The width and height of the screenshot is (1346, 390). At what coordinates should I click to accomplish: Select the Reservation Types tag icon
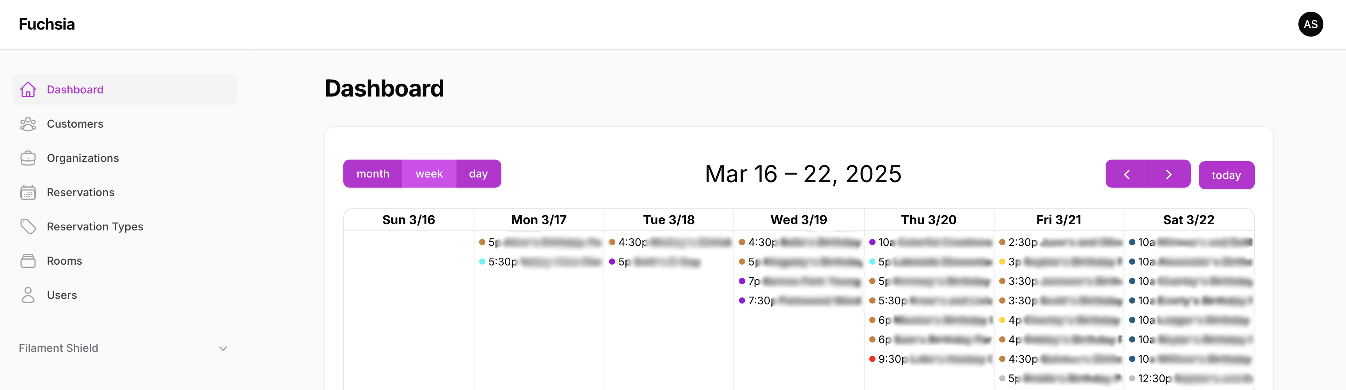pyautogui.click(x=28, y=226)
